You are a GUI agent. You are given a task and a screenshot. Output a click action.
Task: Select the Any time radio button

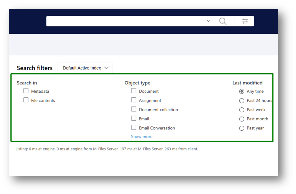coord(242,91)
